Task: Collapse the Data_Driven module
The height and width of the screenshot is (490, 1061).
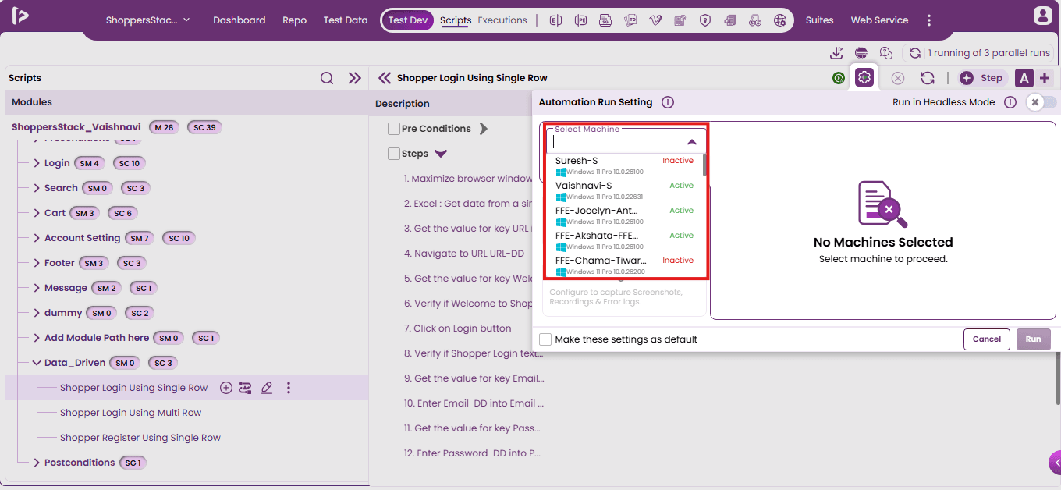Action: [x=37, y=363]
